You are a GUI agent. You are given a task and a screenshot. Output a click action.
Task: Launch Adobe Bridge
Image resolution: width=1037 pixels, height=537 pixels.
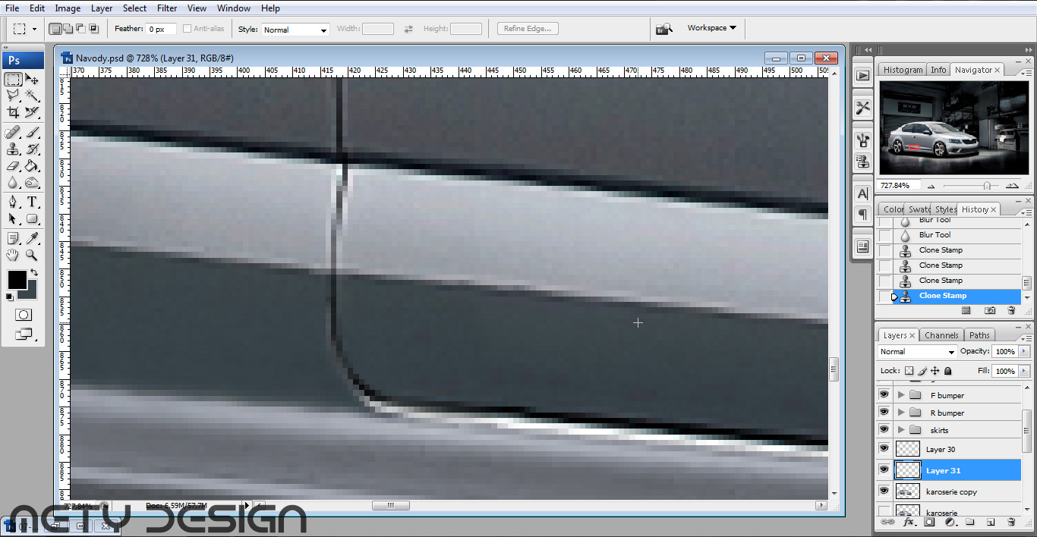click(664, 29)
